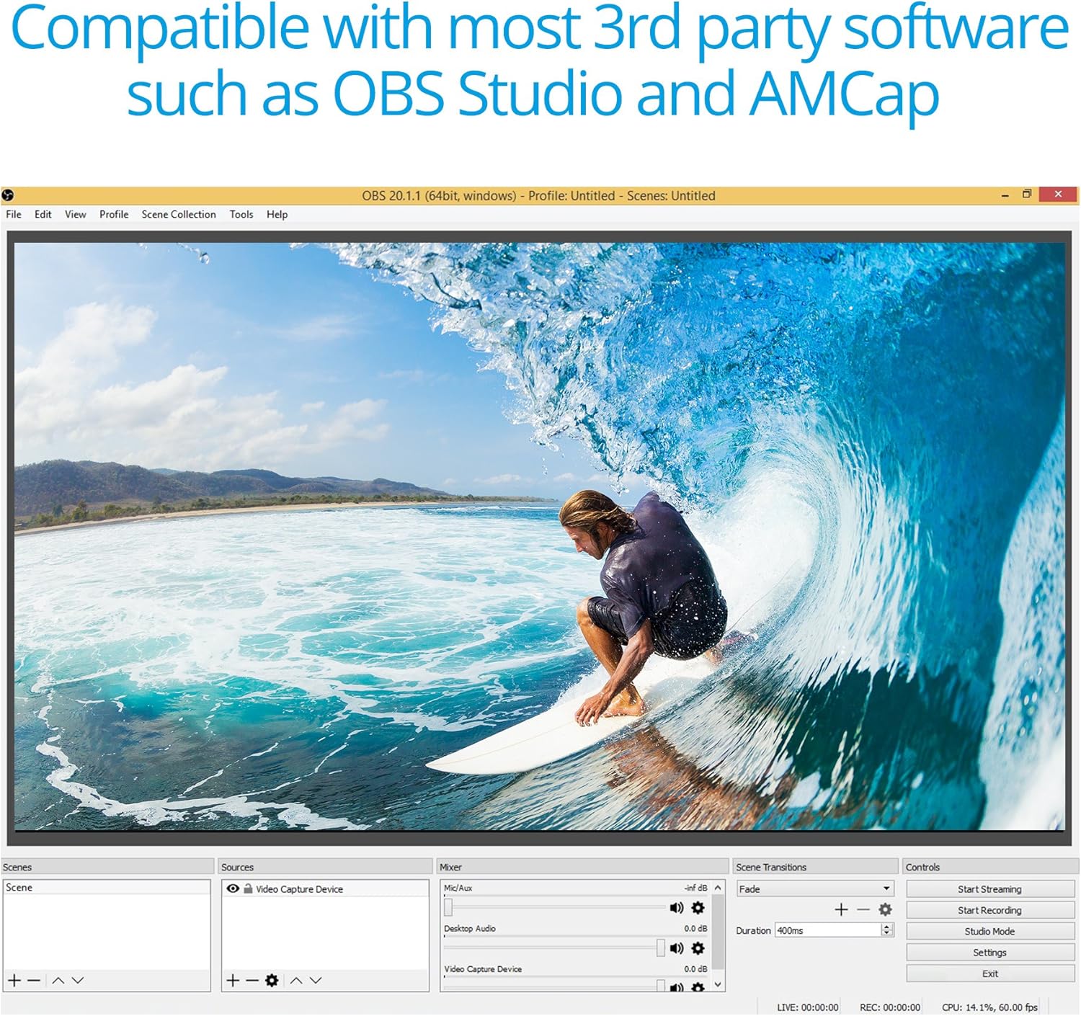
Task: Open the Profile menu
Action: (114, 215)
